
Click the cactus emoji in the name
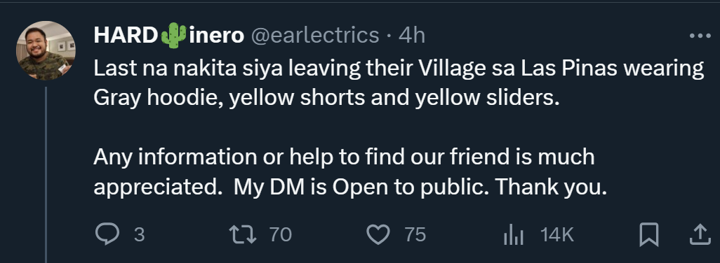tap(173, 35)
